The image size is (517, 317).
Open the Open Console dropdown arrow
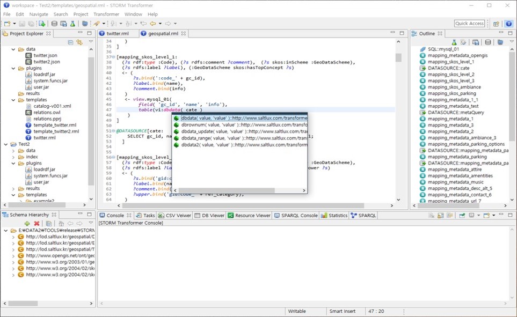pos(493,216)
